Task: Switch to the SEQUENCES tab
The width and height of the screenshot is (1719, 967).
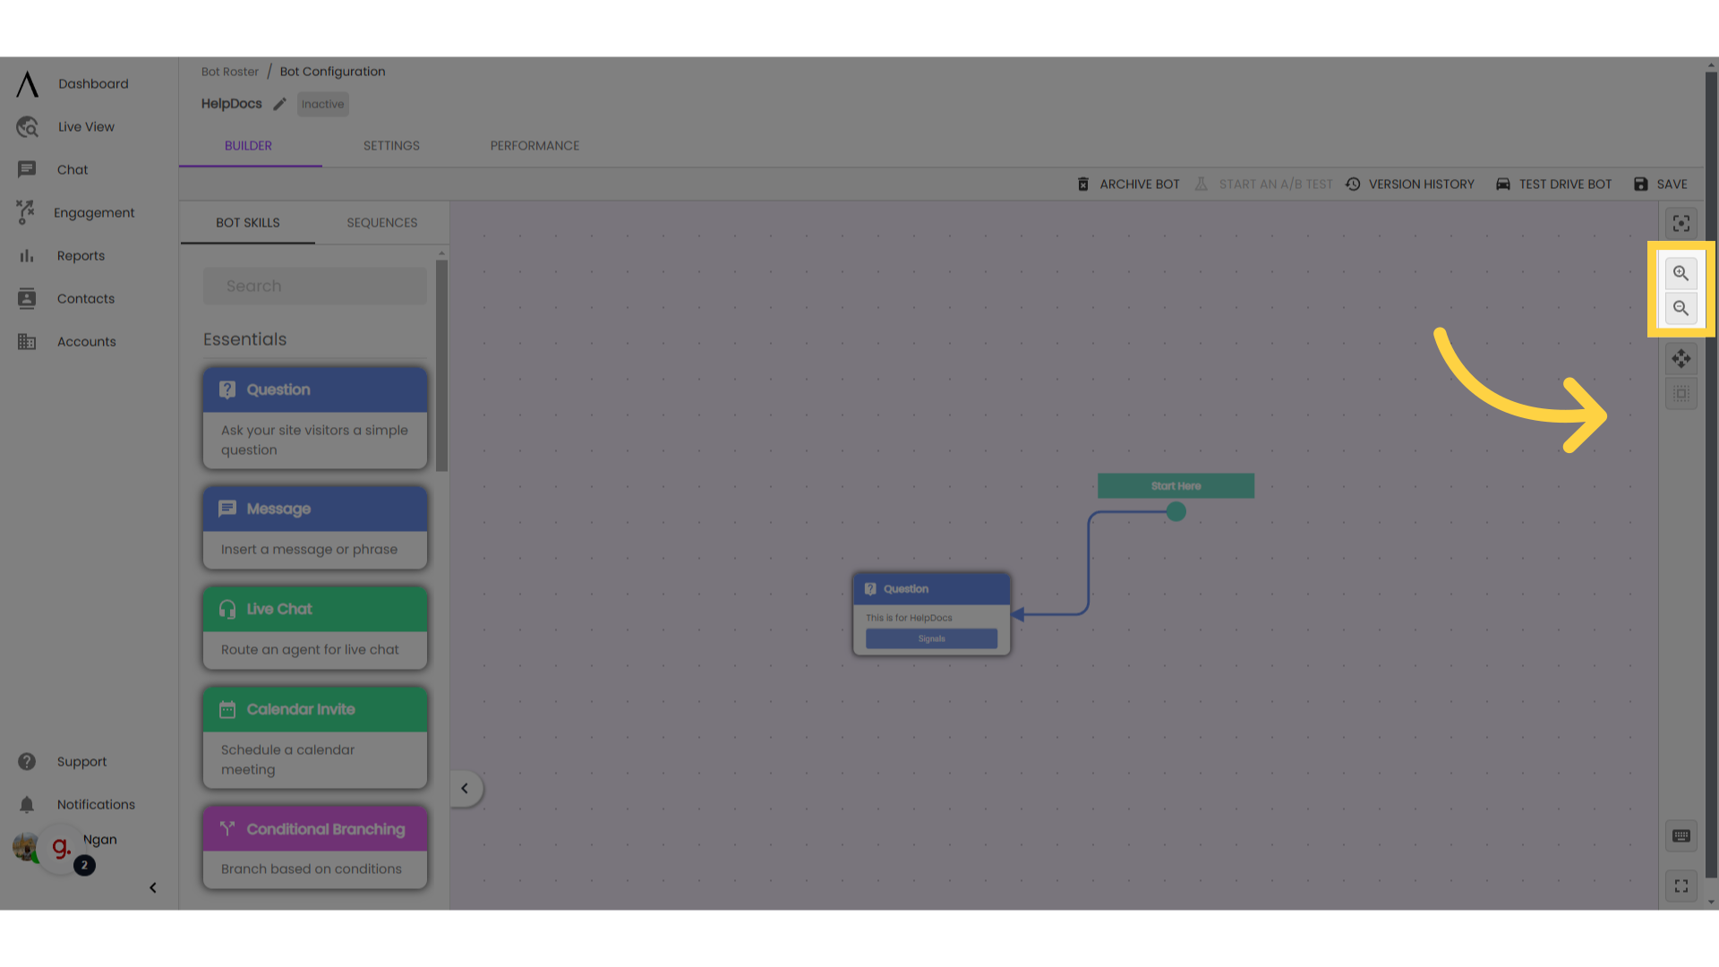Action: 381,222
